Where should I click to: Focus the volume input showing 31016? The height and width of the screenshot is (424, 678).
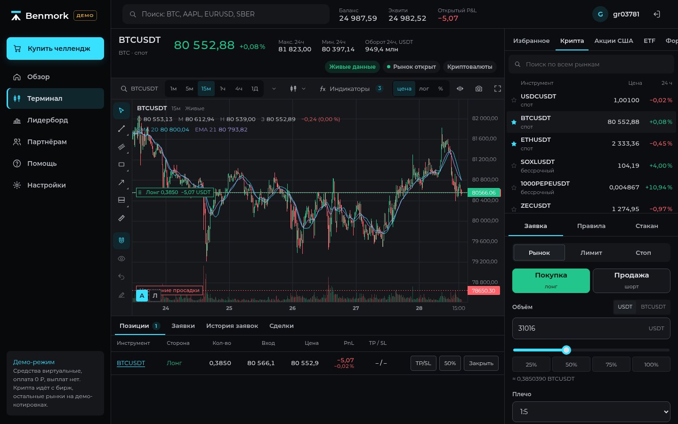point(591,328)
